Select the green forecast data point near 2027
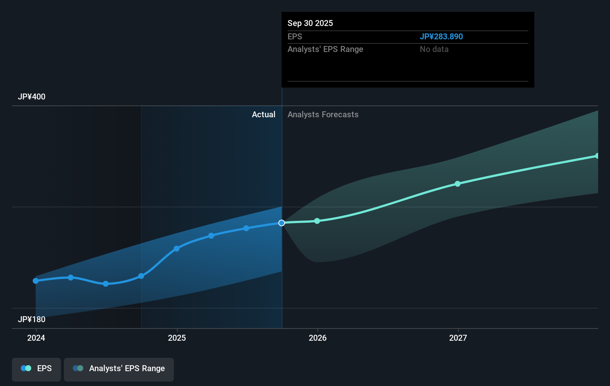Viewport: 610px width, 386px height. 458,184
